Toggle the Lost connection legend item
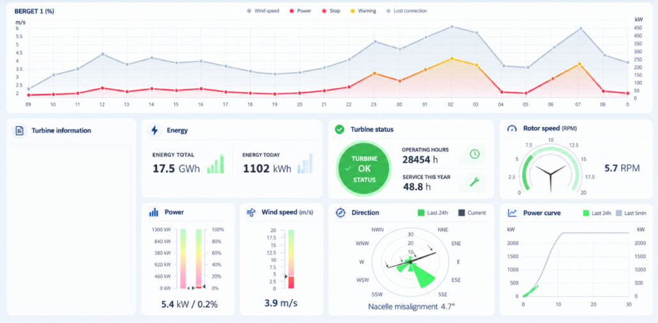The width and height of the screenshot is (658, 323). coord(406,11)
